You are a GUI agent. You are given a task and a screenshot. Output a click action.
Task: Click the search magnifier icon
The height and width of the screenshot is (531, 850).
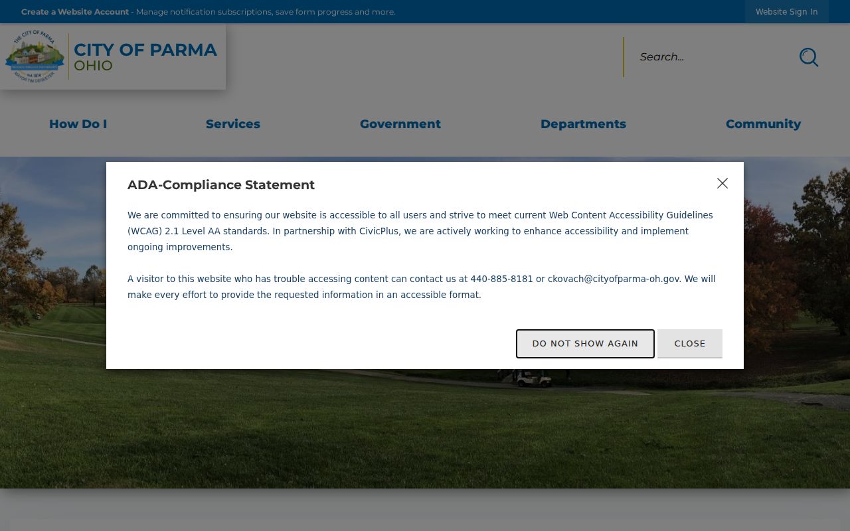pos(809,57)
